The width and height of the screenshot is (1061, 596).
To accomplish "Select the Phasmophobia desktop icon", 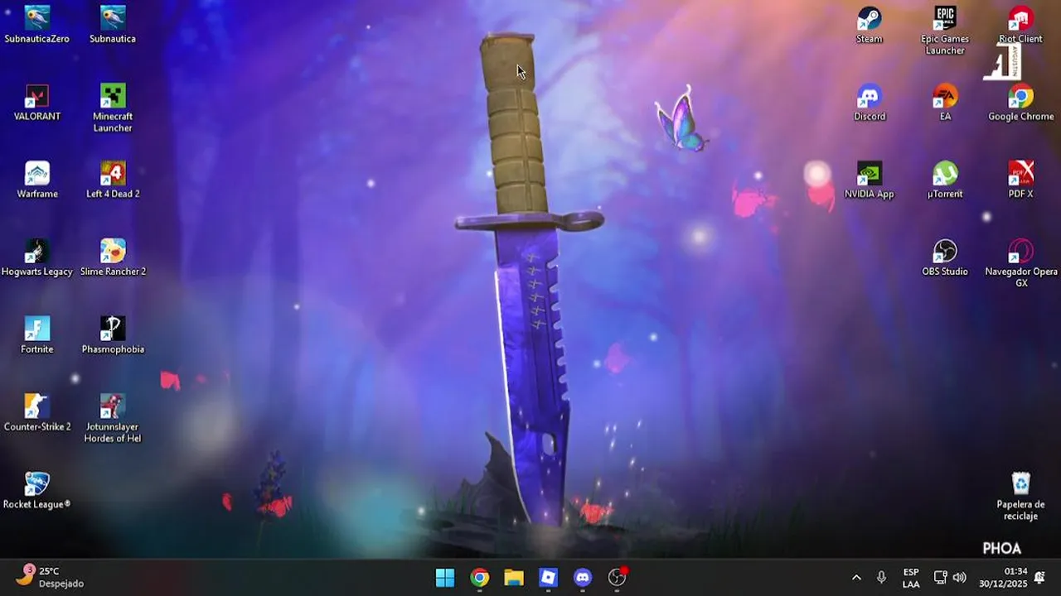I will click(113, 335).
